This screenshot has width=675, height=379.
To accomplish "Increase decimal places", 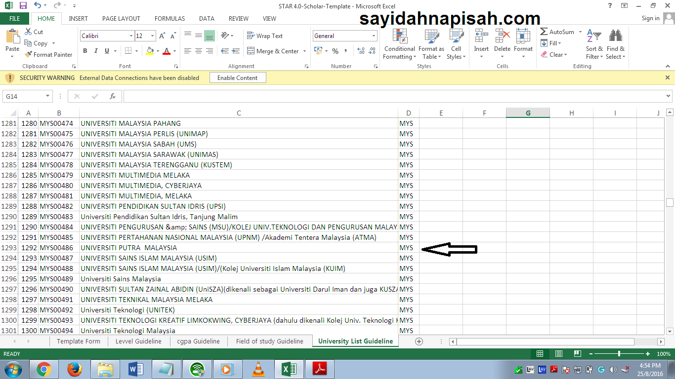I will 361,51.
